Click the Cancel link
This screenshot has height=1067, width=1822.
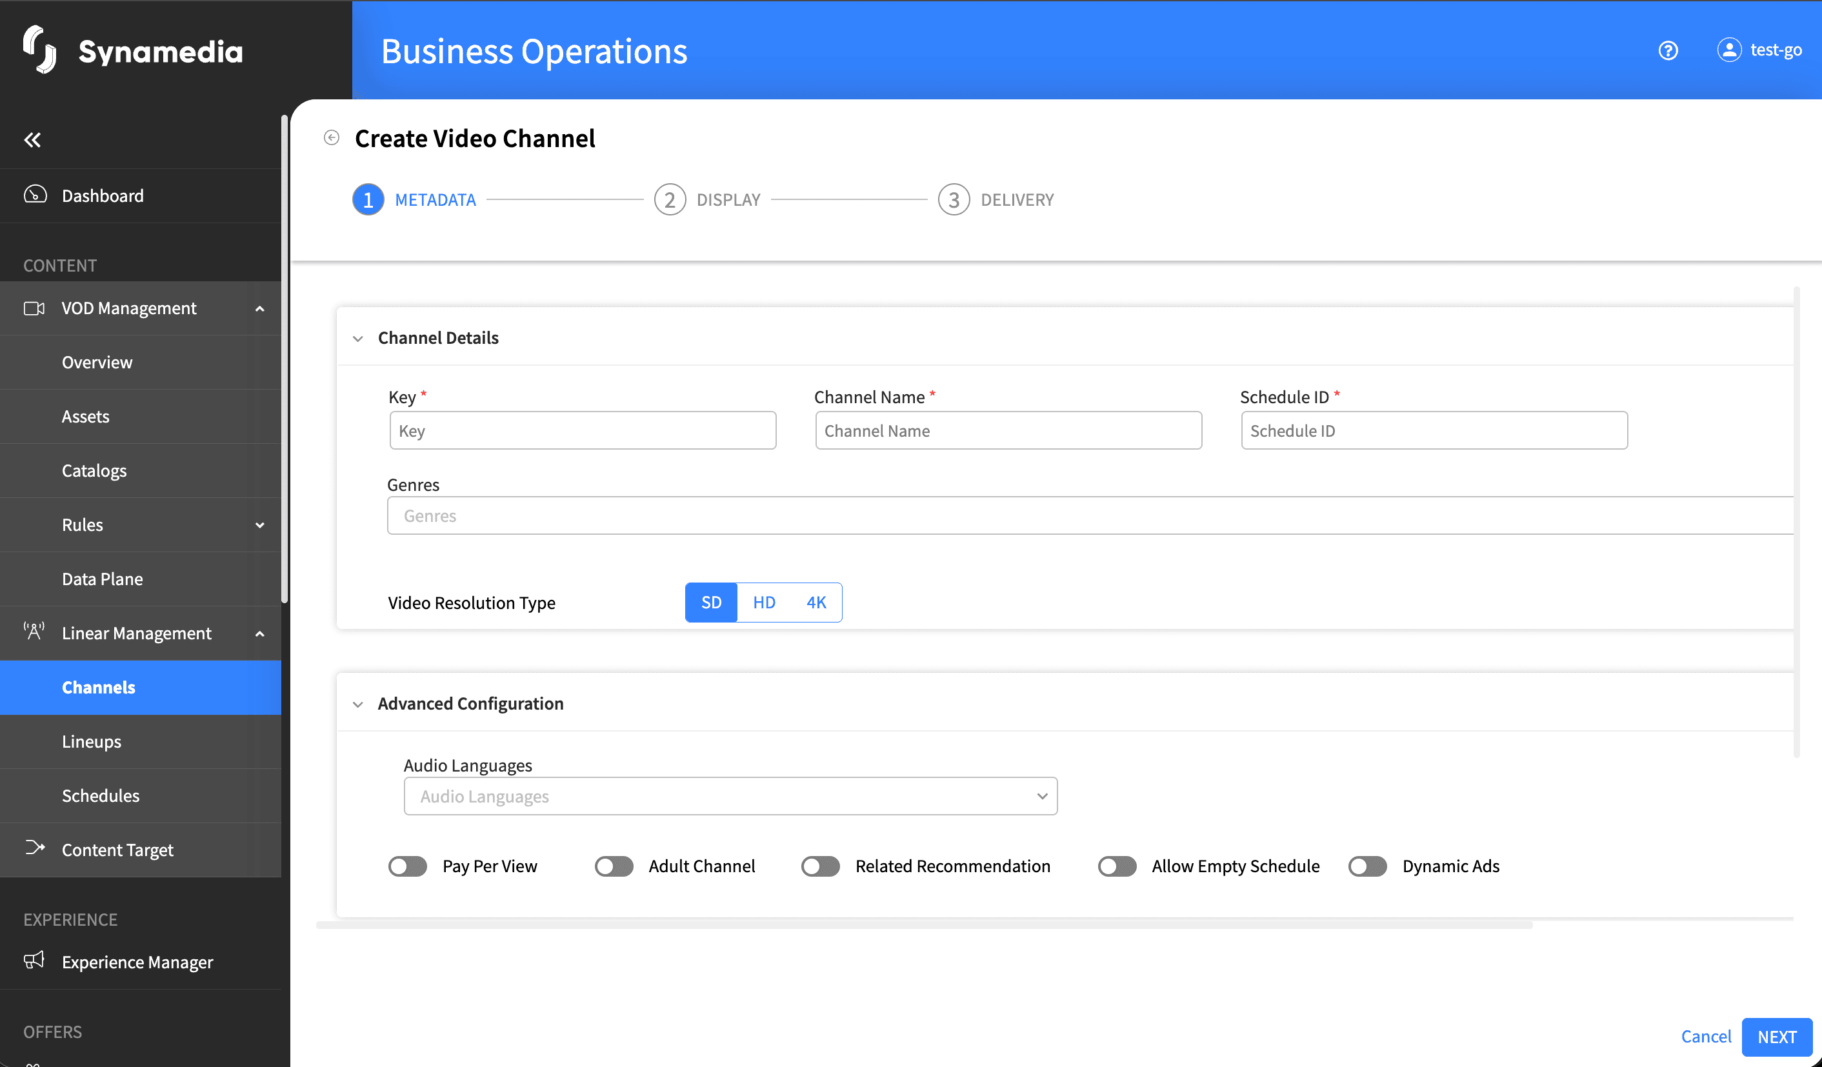[x=1706, y=1037]
